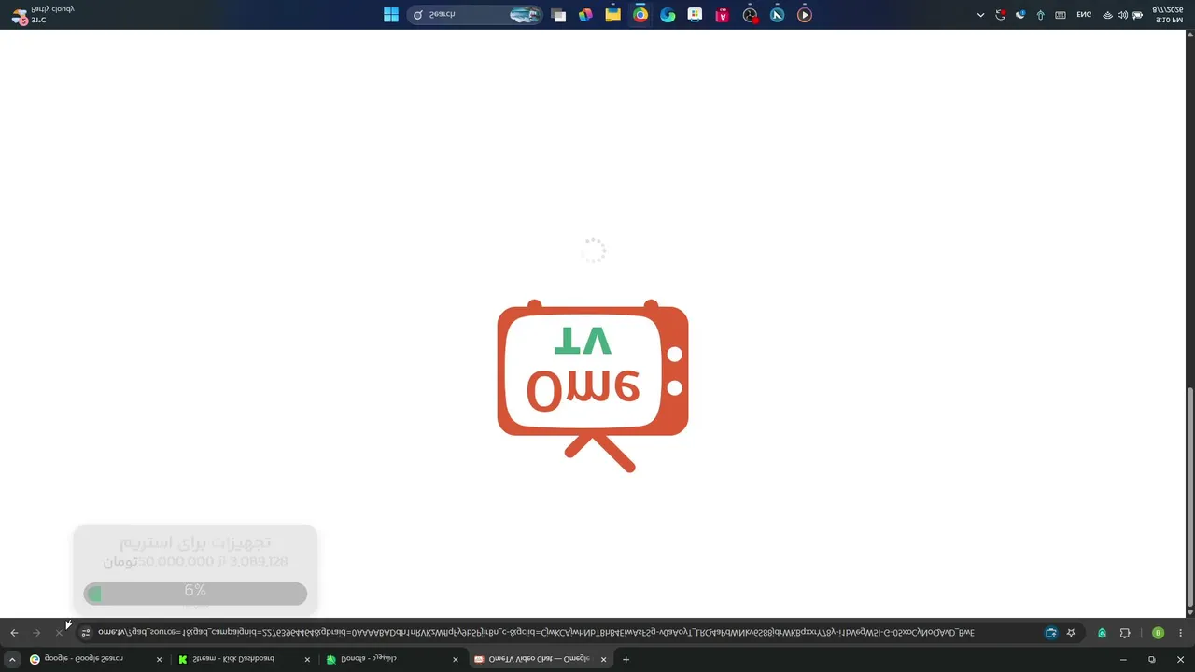Open the media player taskbar icon
The image size is (1195, 672).
pos(805,15)
